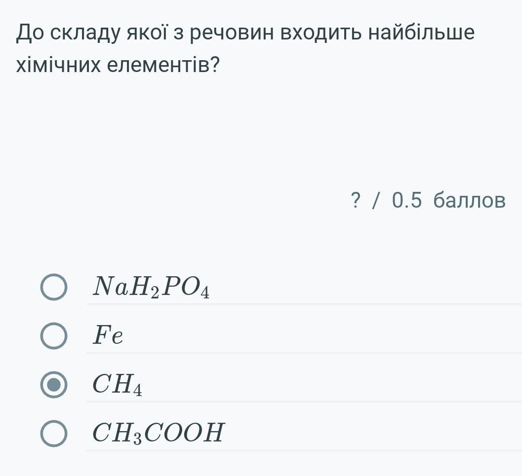Click the word "До" starting the question
The width and height of the screenshot is (522, 476).
[x=31, y=33]
